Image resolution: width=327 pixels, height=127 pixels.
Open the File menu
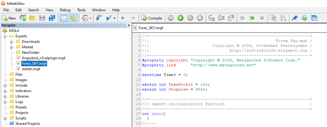click(6, 10)
